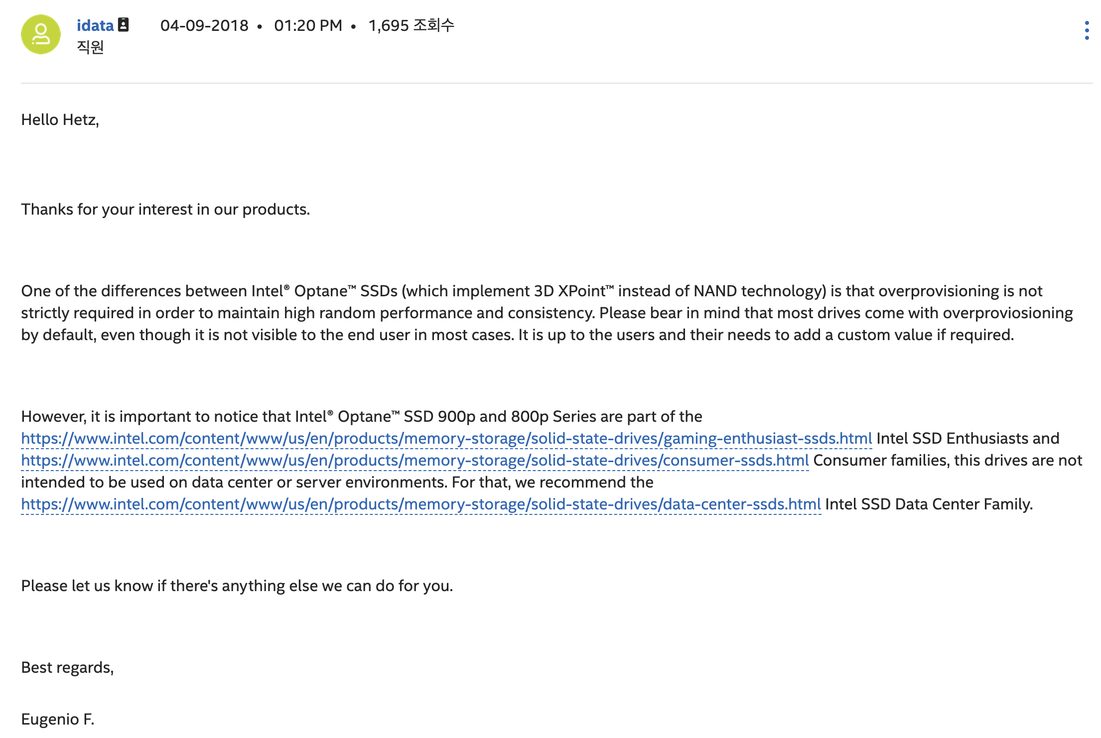Click the employee badge icon next to idata
The height and width of the screenshot is (738, 1101).
[123, 24]
